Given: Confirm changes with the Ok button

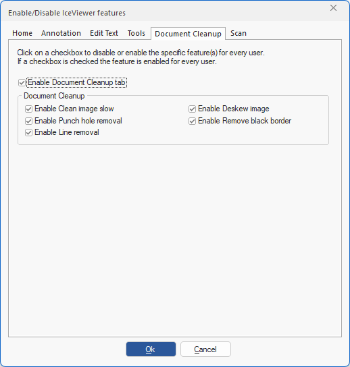Looking at the screenshot, I should pos(151,349).
